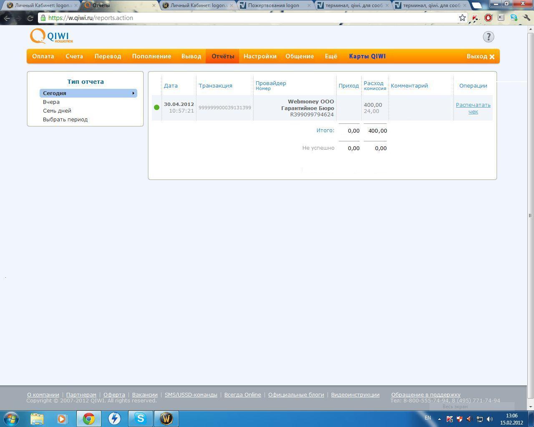Open the Ещё menu item

[331, 56]
